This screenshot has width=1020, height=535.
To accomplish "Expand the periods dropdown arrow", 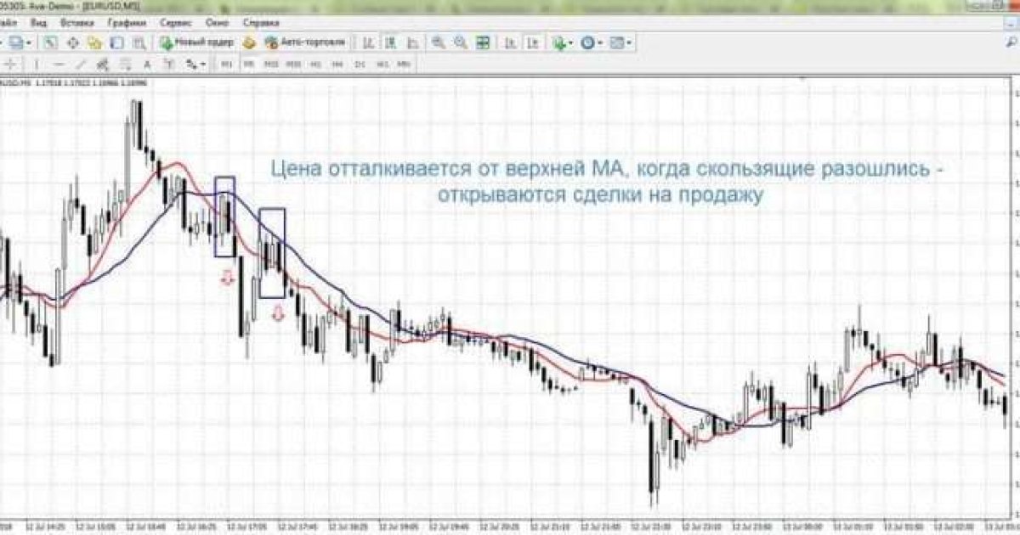I will click(x=601, y=42).
